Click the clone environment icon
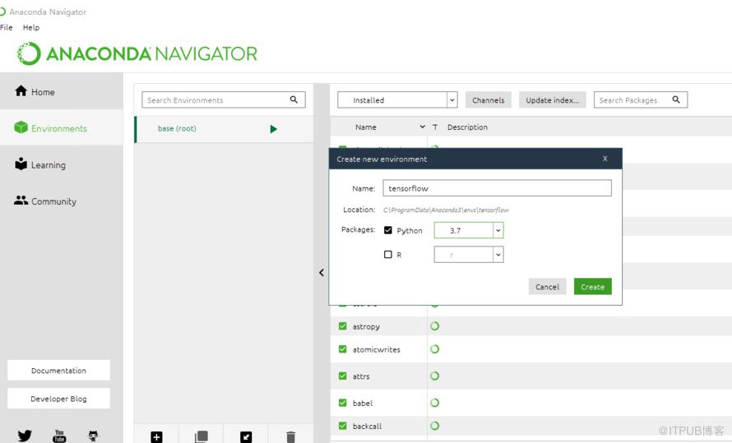The width and height of the screenshot is (732, 443). pyautogui.click(x=202, y=436)
